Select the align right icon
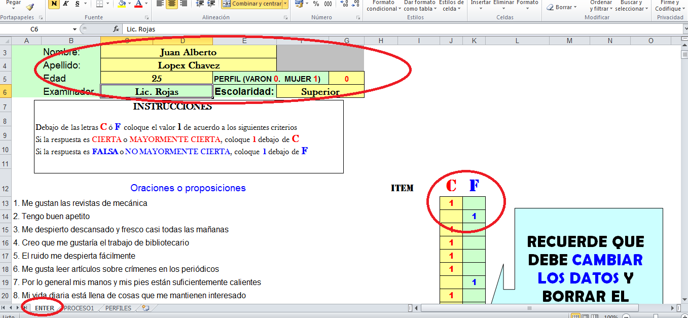 tap(185, 4)
